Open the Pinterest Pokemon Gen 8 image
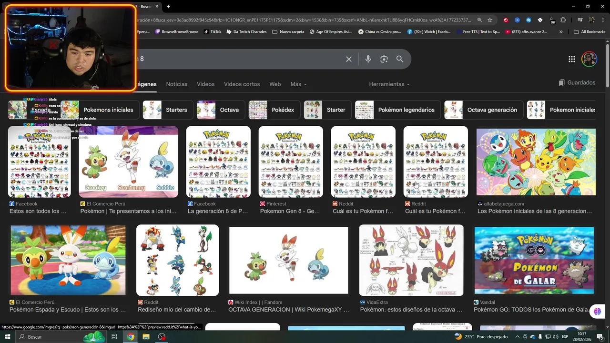 tap(291, 162)
